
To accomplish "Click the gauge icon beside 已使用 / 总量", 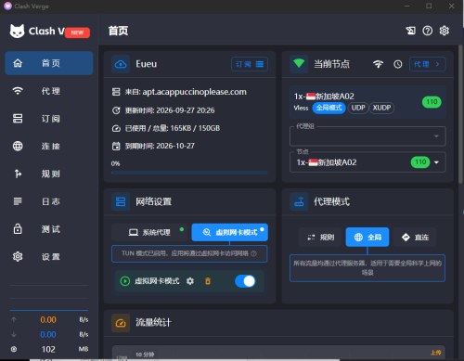I will pyautogui.click(x=116, y=128).
